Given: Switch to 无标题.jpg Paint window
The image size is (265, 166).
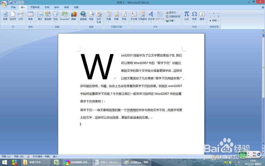Looking at the screenshot, I should pyautogui.click(x=136, y=162).
